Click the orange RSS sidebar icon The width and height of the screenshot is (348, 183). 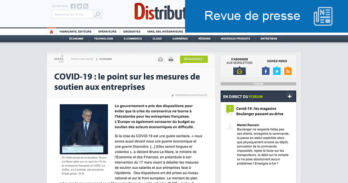click(x=288, y=71)
